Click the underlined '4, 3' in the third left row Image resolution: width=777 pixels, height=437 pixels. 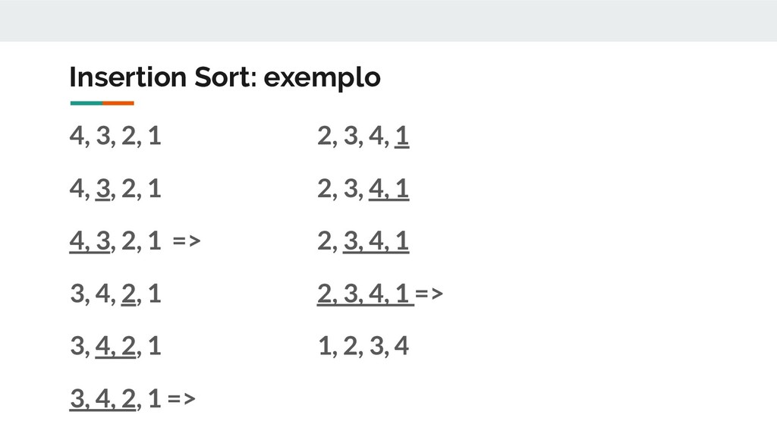[x=90, y=242]
